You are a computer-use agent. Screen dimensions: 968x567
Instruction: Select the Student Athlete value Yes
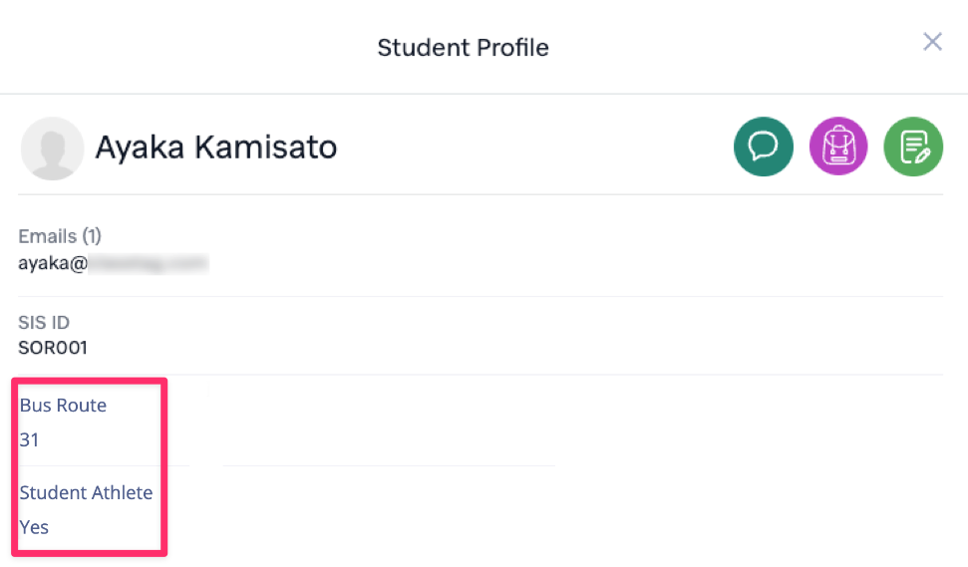coord(34,527)
